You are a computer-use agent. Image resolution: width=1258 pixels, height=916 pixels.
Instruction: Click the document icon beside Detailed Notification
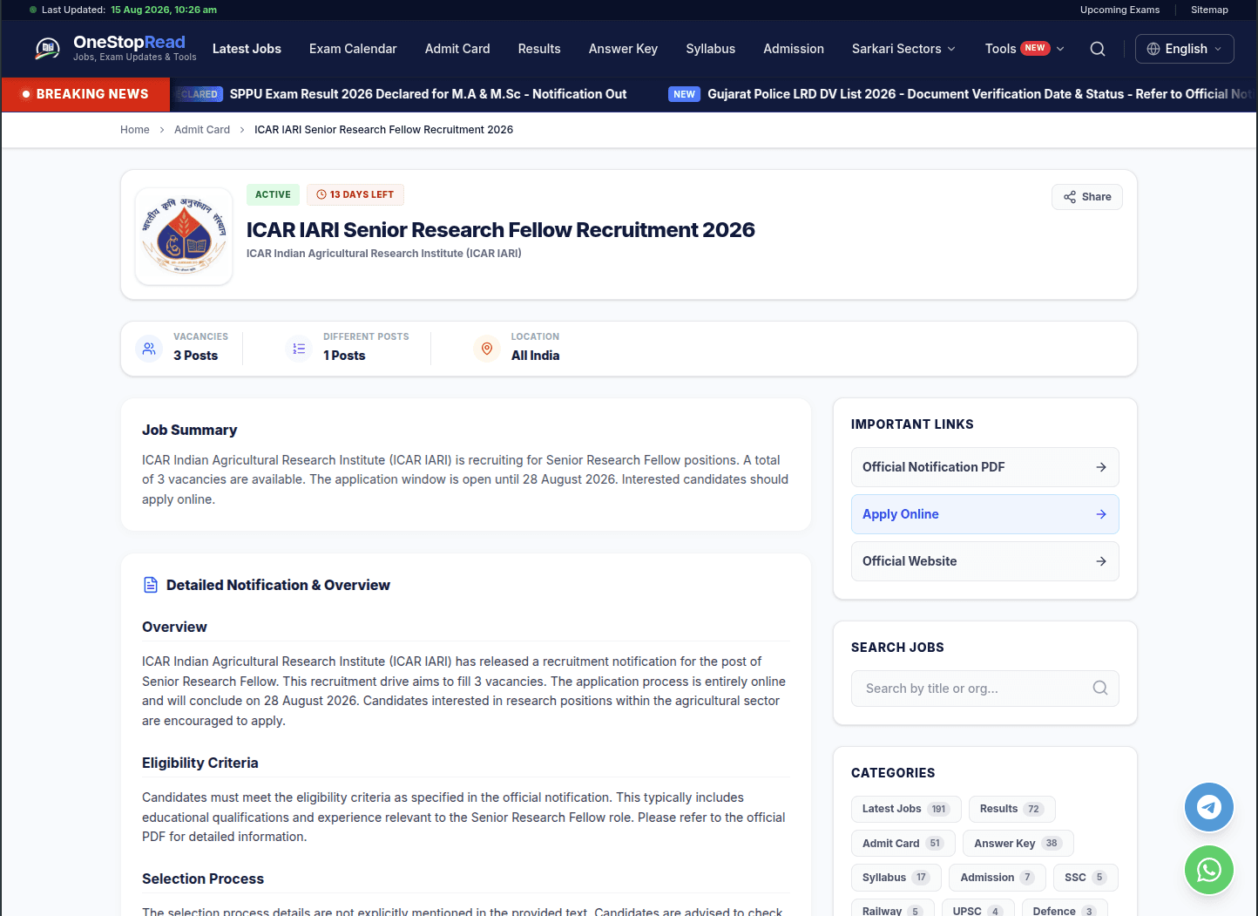[151, 585]
